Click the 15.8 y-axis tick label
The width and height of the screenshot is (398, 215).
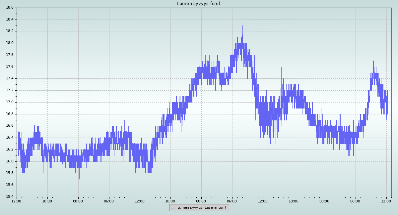(10, 173)
